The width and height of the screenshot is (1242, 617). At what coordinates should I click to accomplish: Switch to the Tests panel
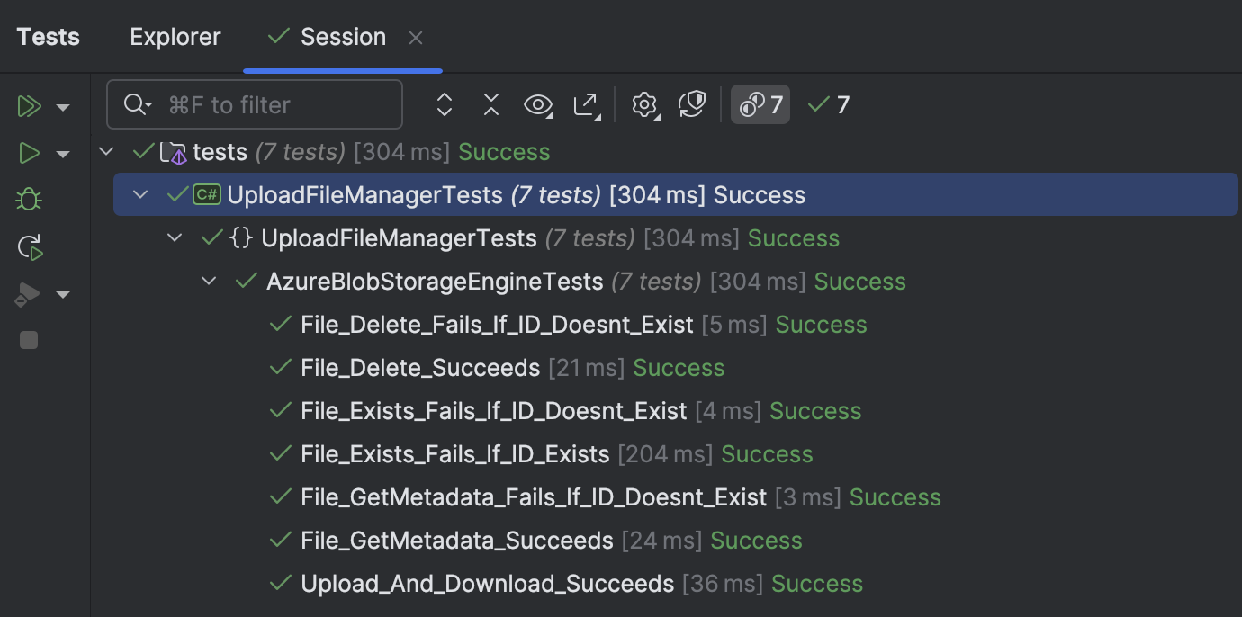[x=48, y=36]
